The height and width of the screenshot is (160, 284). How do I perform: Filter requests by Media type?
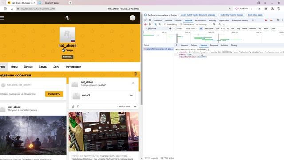245,28
